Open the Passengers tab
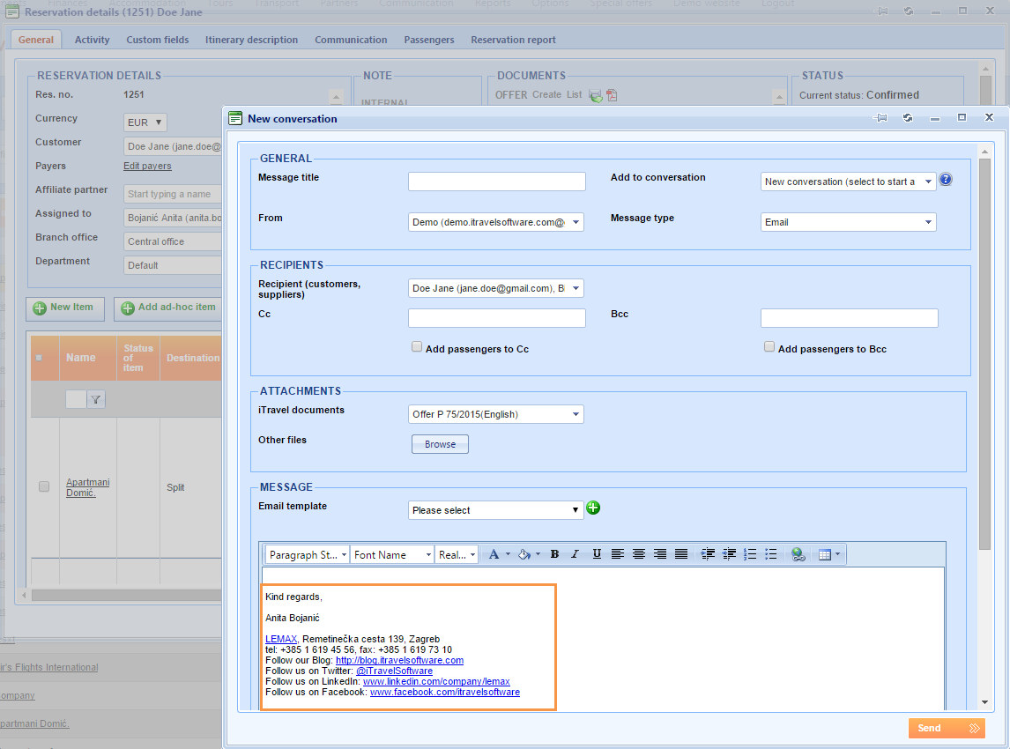Viewport: 1010px width, 749px height. [429, 40]
